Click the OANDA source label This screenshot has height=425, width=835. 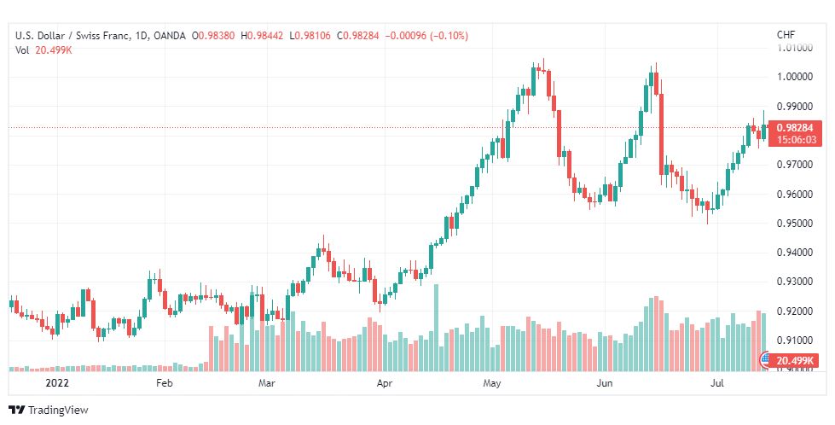170,36
